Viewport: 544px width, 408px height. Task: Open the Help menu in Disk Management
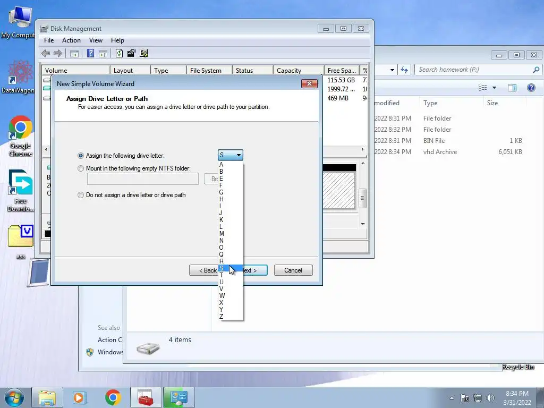pos(117,40)
